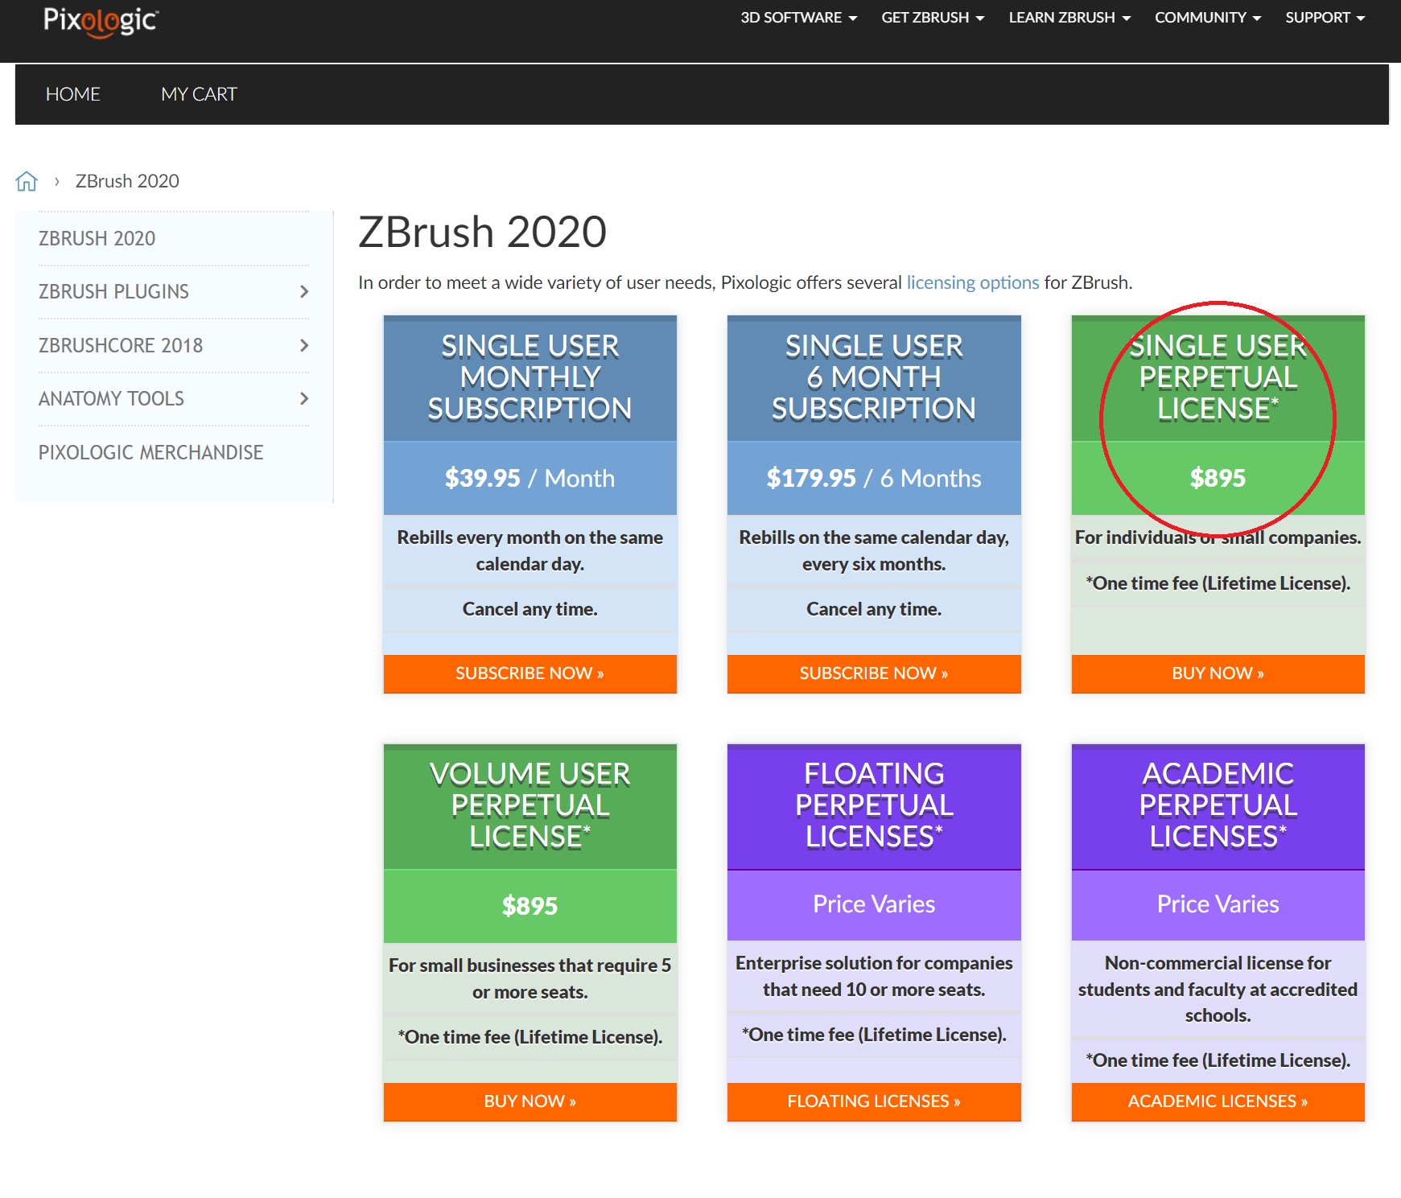Screen dimensions: 1401x1198
Task: Click the Single User Perpetual License heading
Action: (x=1218, y=377)
